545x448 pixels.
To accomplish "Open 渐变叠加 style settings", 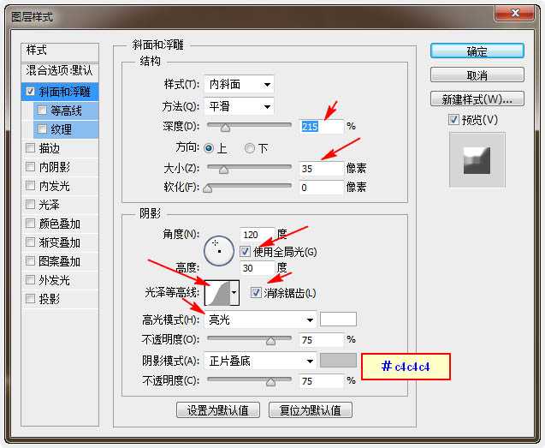I will (60, 242).
